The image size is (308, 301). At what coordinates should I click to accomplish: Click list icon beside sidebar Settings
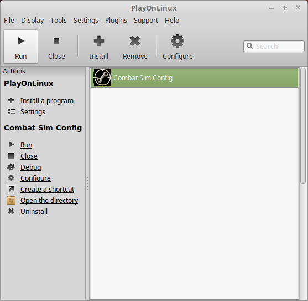(x=11, y=111)
